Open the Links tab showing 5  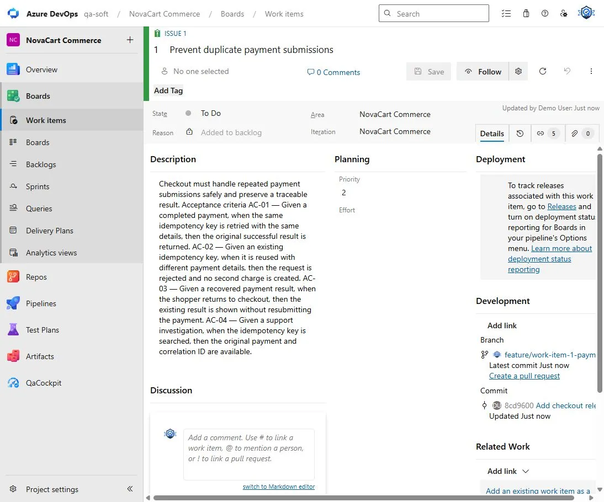pos(548,133)
